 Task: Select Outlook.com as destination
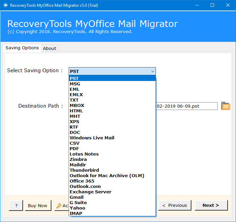coord(112,187)
